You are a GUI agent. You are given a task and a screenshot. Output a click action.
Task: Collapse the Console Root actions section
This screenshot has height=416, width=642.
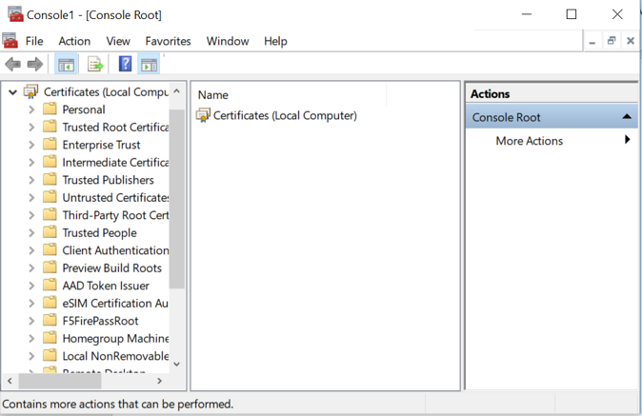[x=627, y=117]
